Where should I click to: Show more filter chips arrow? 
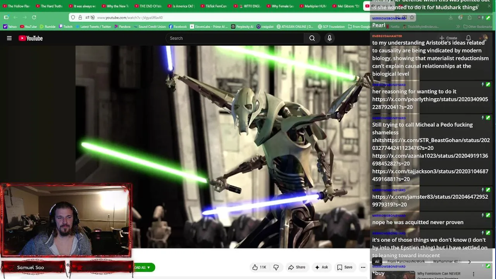click(469, 262)
